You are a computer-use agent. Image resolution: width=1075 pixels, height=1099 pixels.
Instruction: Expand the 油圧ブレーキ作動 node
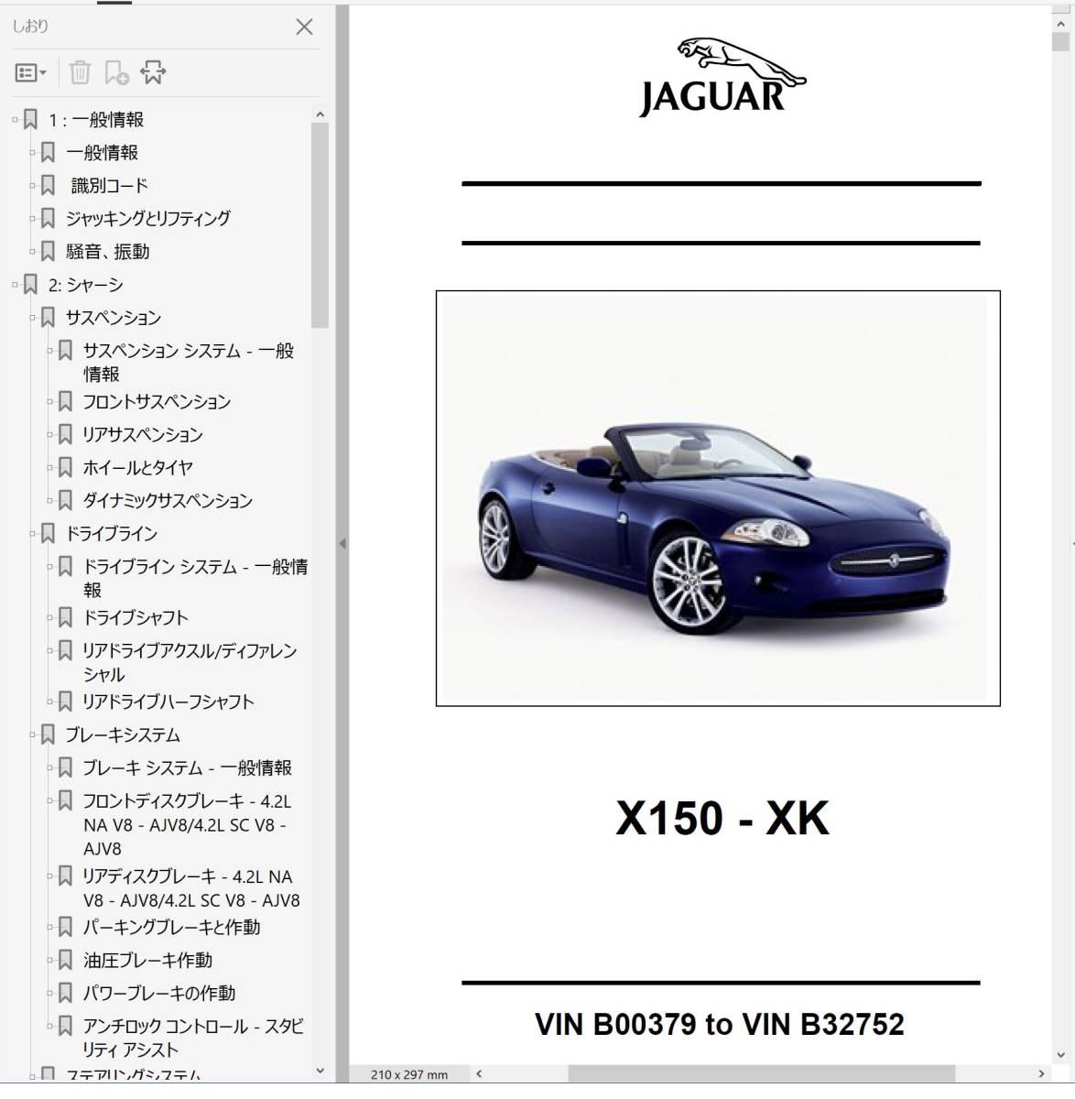coord(49,961)
